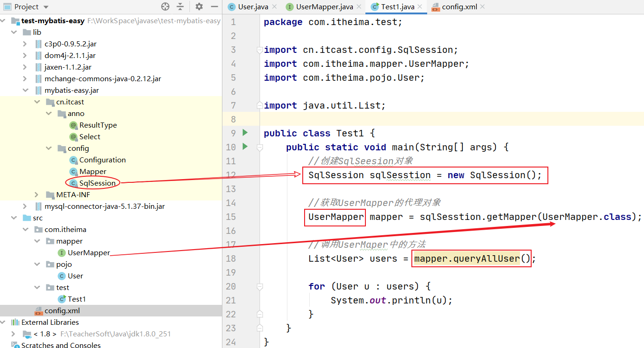Screen dimensions: 644x348
Task: Expand the jaxen-1.1.2.jar node
Action: [x=25, y=67]
